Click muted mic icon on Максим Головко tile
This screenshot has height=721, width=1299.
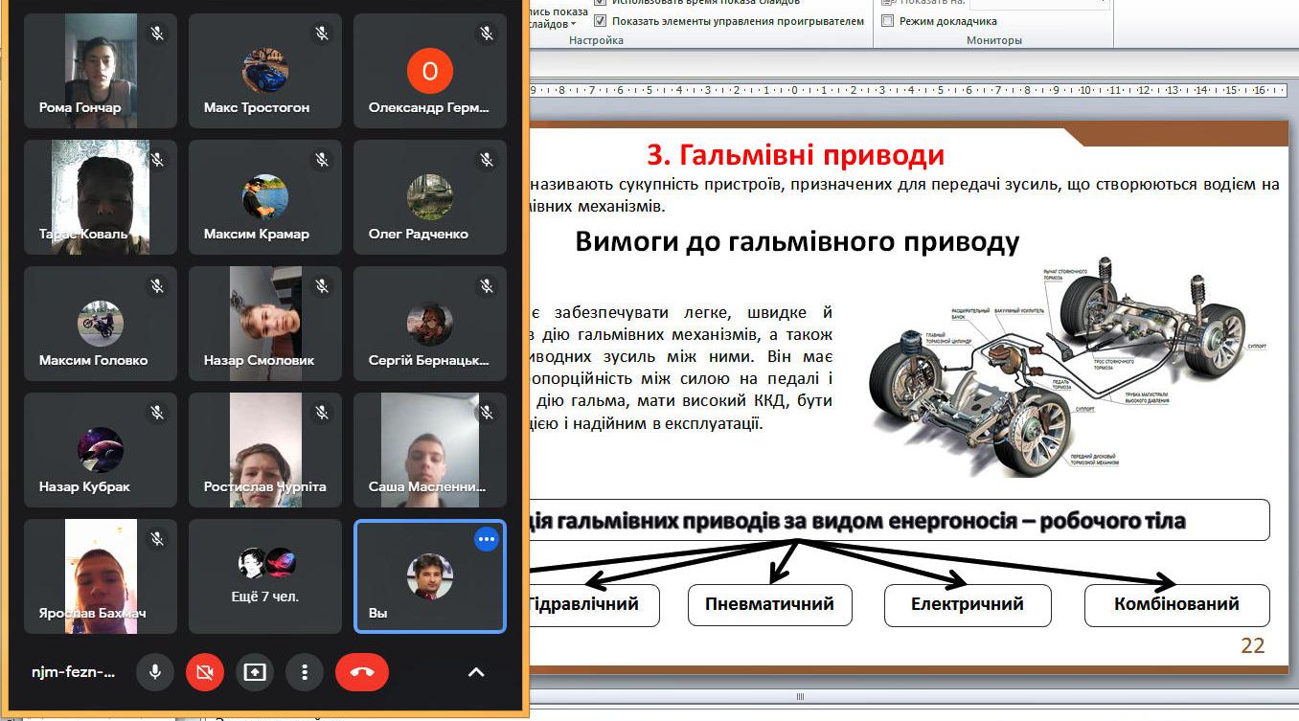[x=157, y=286]
